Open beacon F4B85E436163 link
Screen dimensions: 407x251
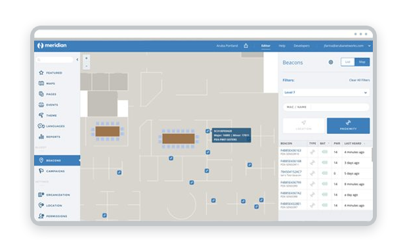click(291, 150)
